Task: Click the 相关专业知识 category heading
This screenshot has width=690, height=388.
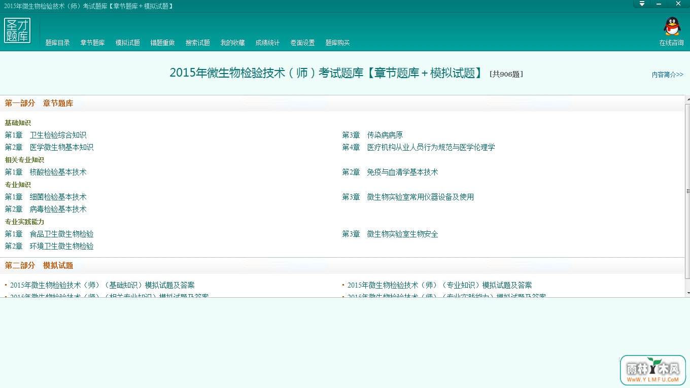Action: (x=24, y=160)
